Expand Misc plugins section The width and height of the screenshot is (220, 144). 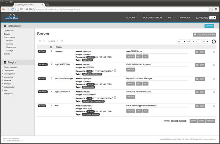3,90
